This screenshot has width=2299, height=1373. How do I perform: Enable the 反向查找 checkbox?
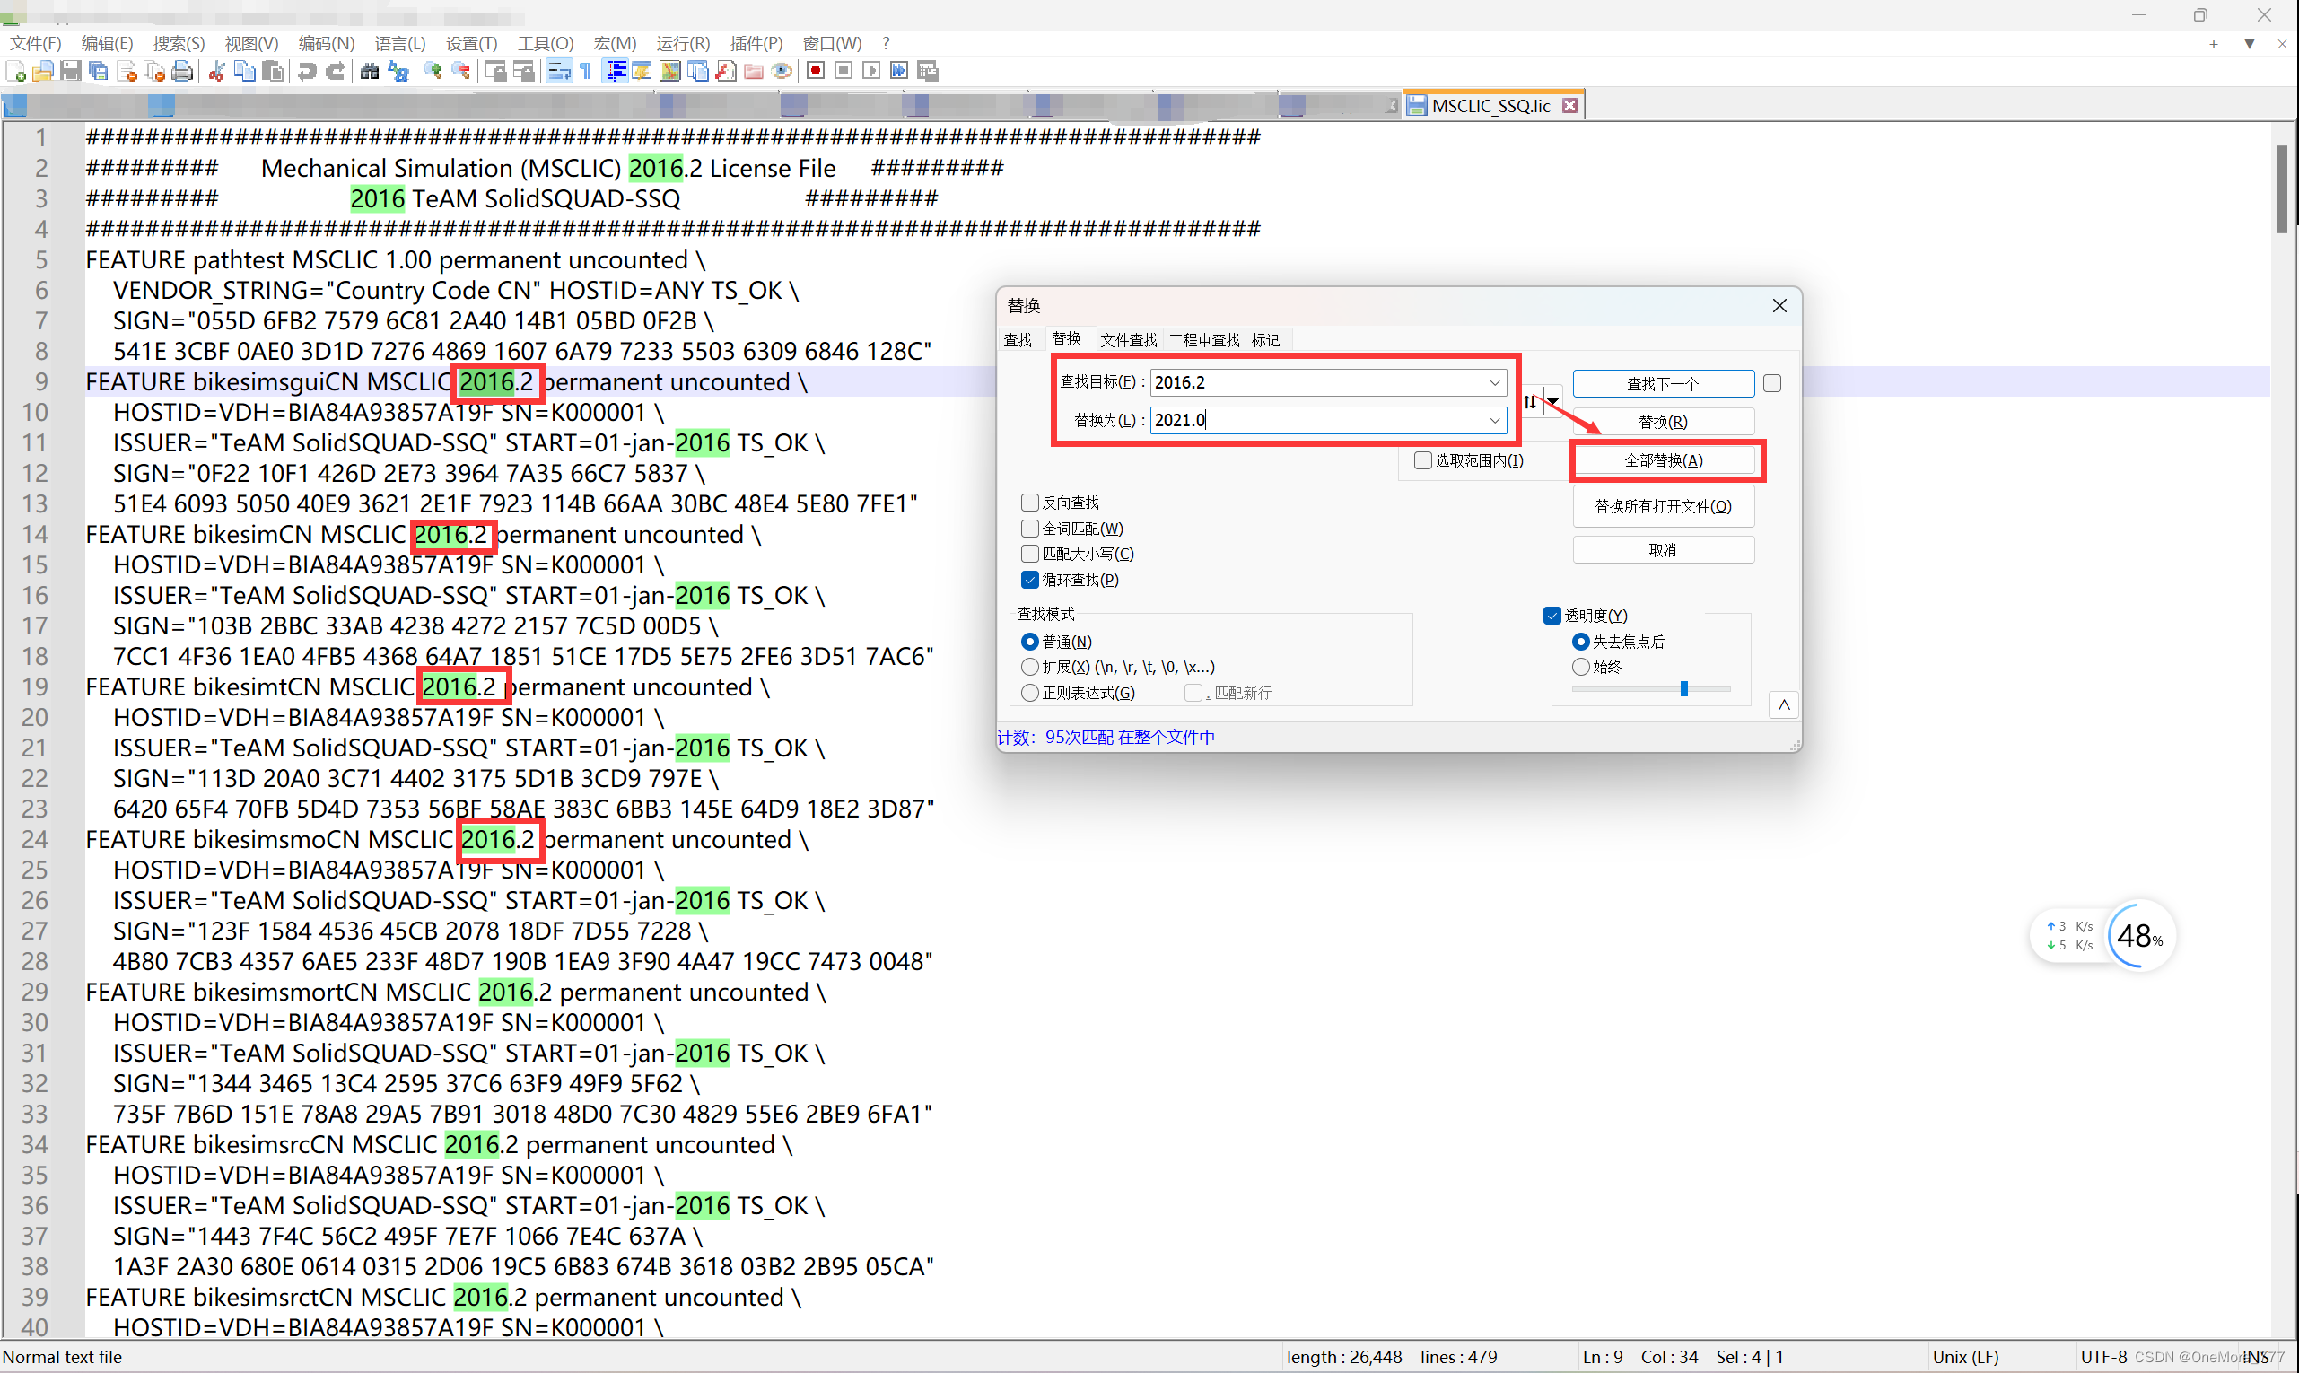pos(1029,503)
